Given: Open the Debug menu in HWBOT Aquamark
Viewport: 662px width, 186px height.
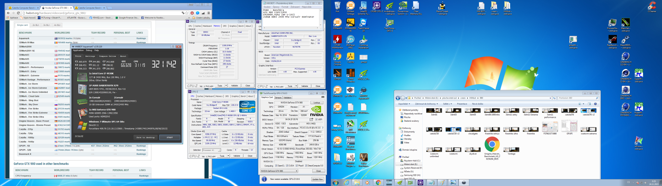Looking at the screenshot, I should (x=89, y=50).
